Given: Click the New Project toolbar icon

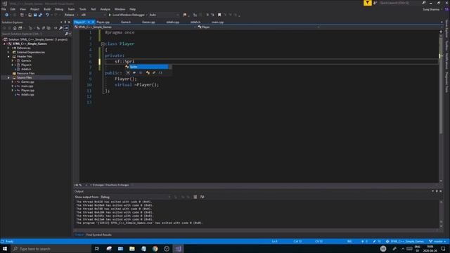Looking at the screenshot, I should [x=22, y=15].
